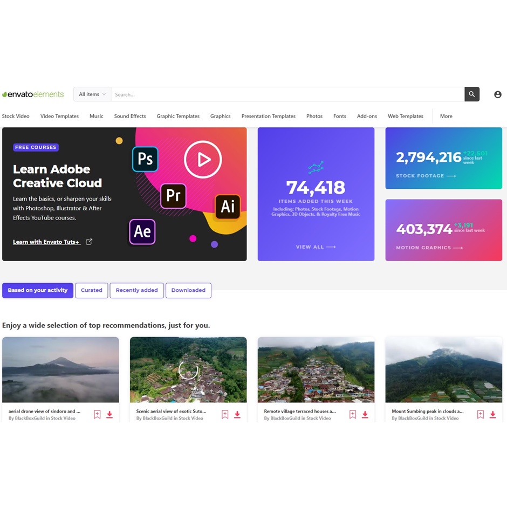Open Stock Video in the navigation bar
The height and width of the screenshot is (507, 507).
pos(16,116)
